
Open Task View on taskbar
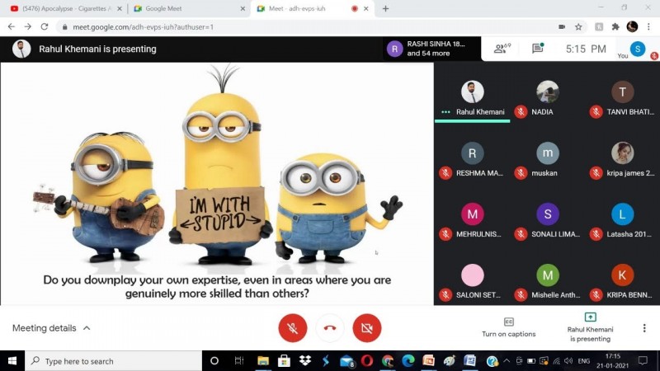coord(239,361)
